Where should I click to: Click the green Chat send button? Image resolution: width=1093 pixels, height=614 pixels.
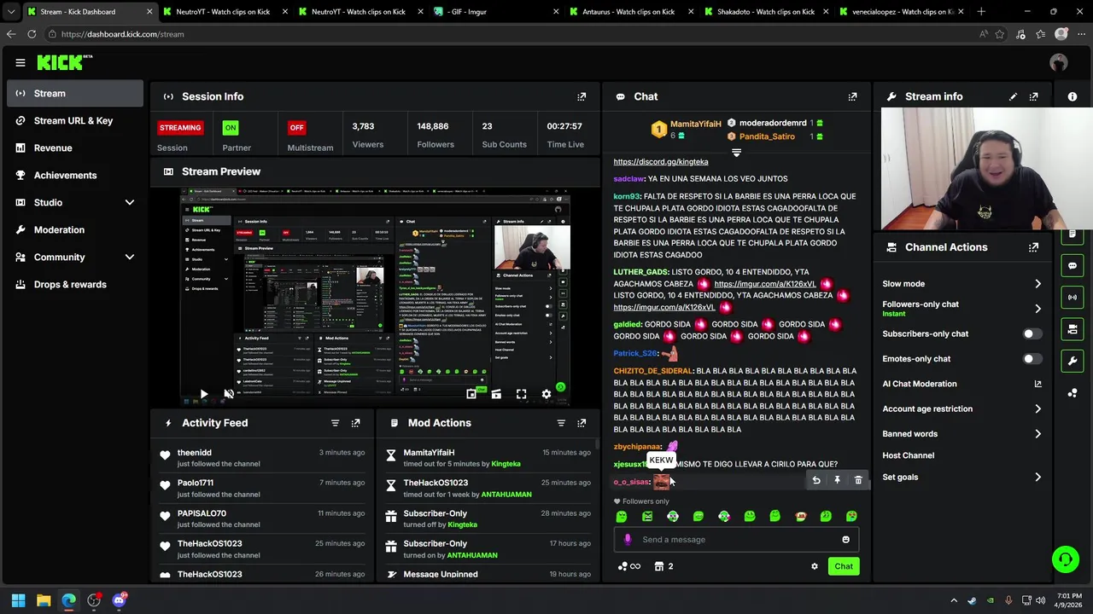click(x=844, y=566)
